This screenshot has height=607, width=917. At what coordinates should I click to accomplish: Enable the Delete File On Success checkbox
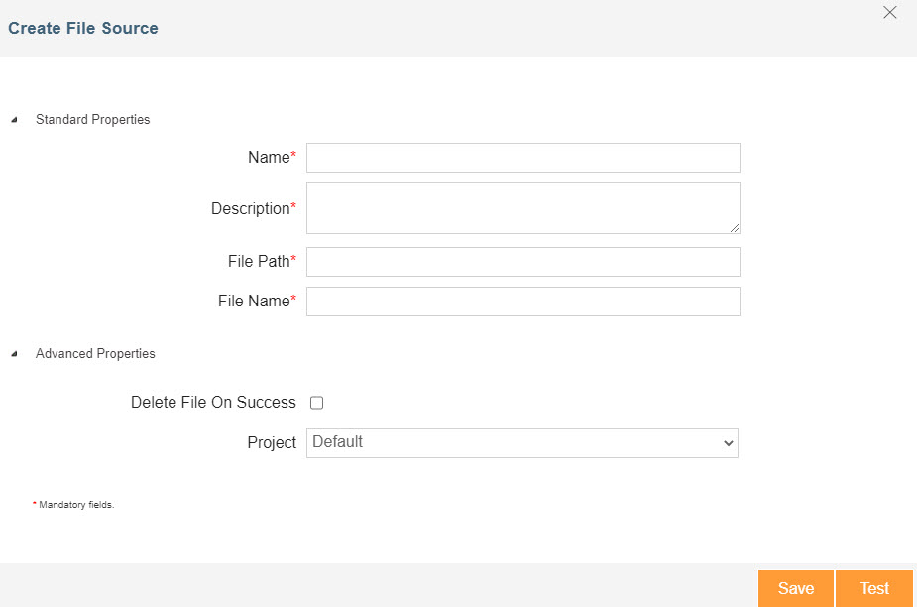(317, 403)
